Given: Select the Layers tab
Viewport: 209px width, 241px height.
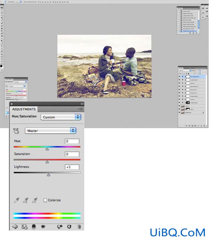Looking at the screenshot, I should [180, 68].
